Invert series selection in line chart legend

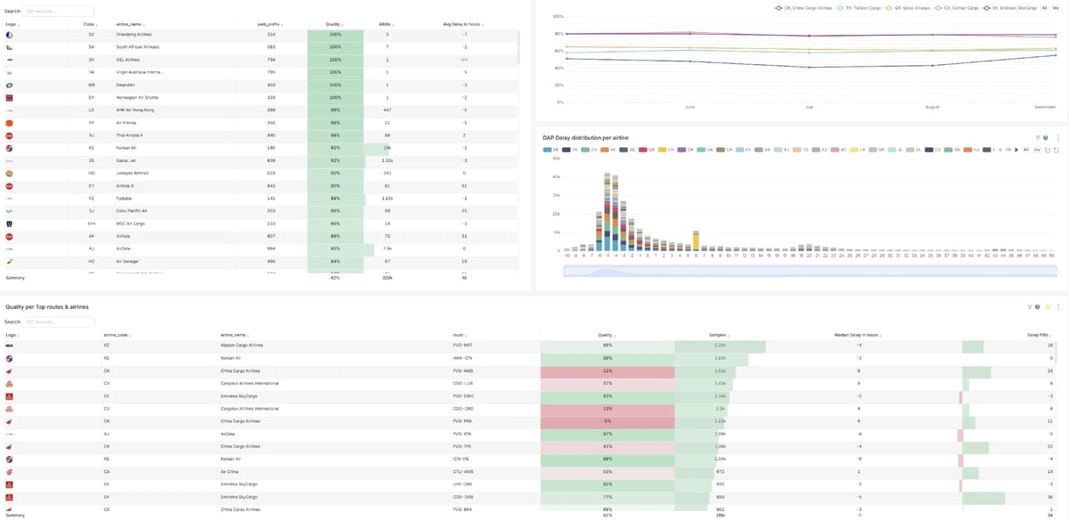(x=1057, y=7)
